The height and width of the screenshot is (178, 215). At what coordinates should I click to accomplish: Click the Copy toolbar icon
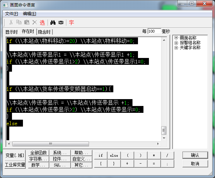pos(19,22)
